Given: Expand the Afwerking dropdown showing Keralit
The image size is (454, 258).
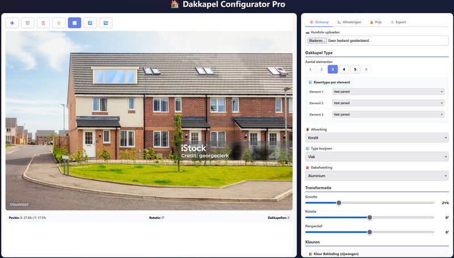Looking at the screenshot, I should 377,138.
